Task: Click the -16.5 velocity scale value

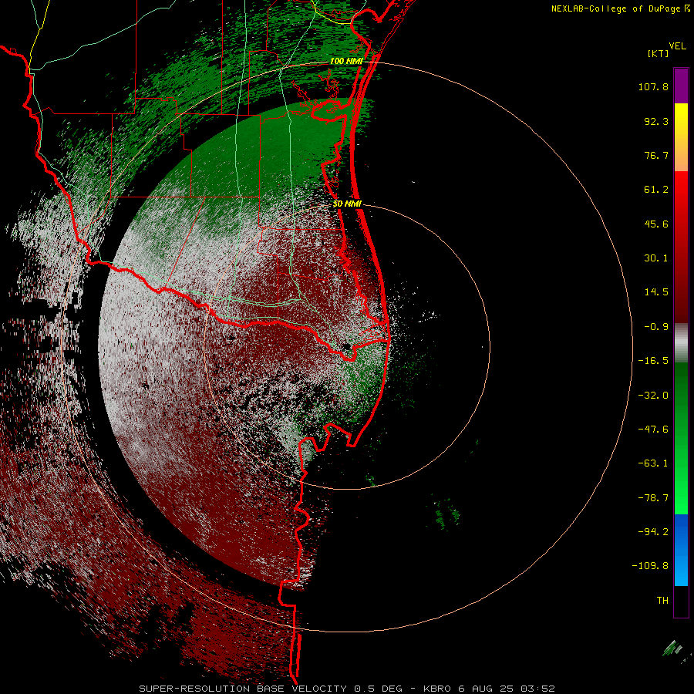Action: (x=653, y=361)
